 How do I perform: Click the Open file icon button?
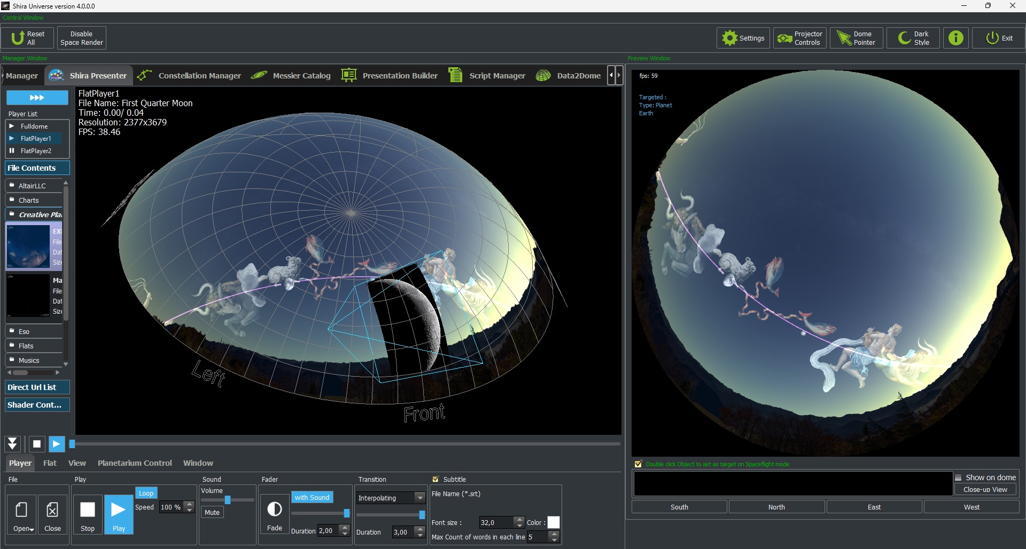(22, 514)
